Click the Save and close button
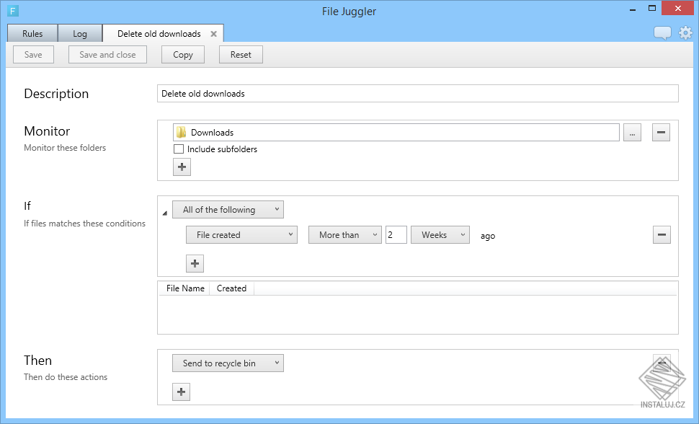Image resolution: width=699 pixels, height=424 pixels. (x=107, y=55)
